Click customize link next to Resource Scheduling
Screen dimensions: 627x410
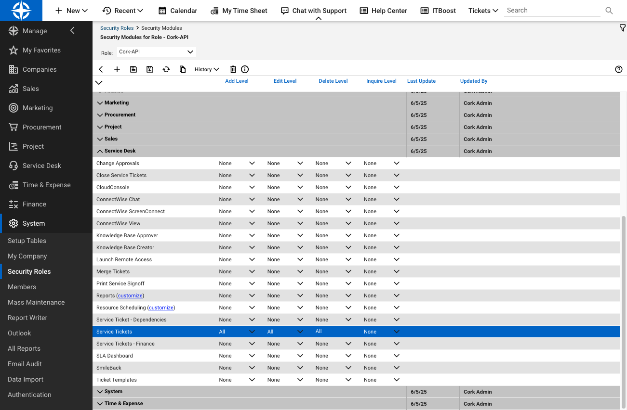(161, 307)
